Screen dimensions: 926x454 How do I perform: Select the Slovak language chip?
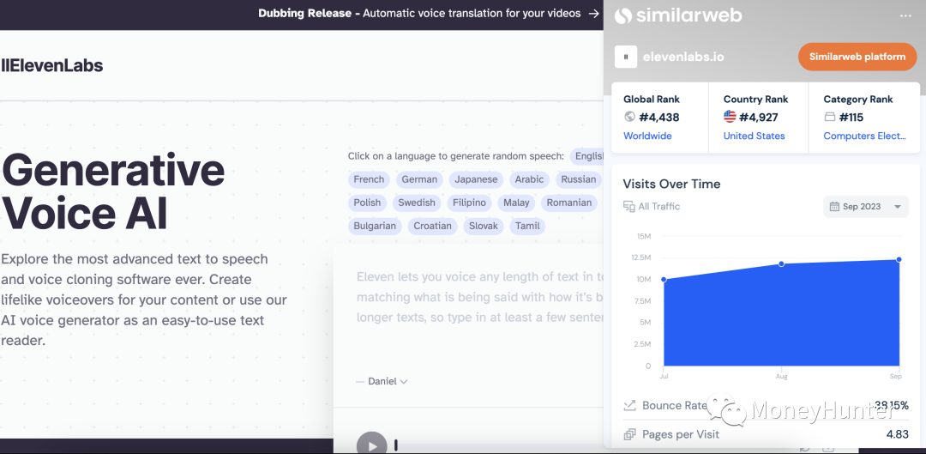[x=483, y=226]
